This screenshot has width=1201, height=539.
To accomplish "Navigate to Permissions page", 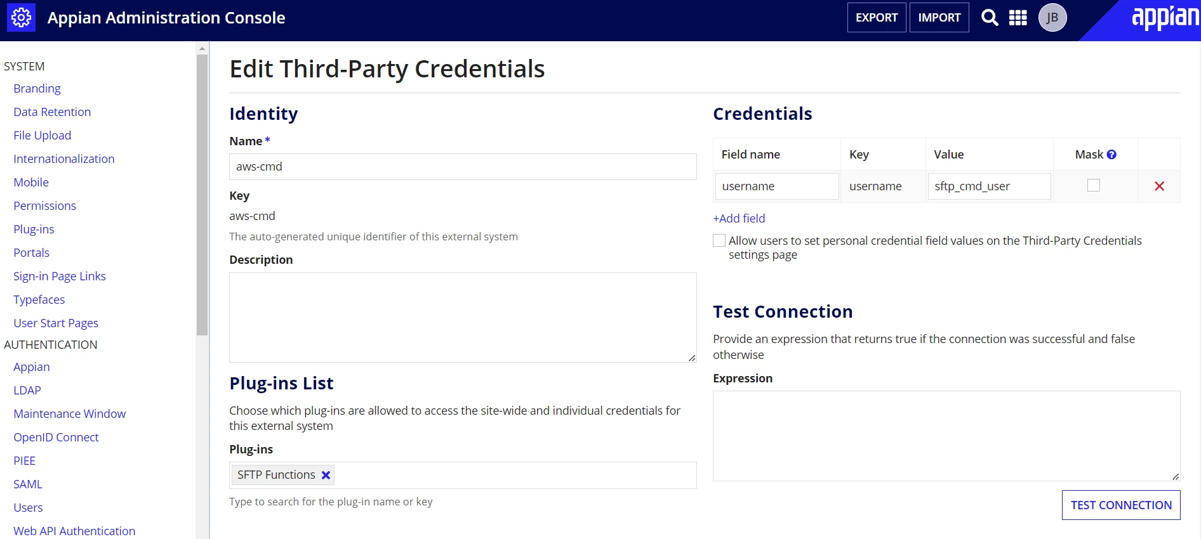I will (x=45, y=206).
